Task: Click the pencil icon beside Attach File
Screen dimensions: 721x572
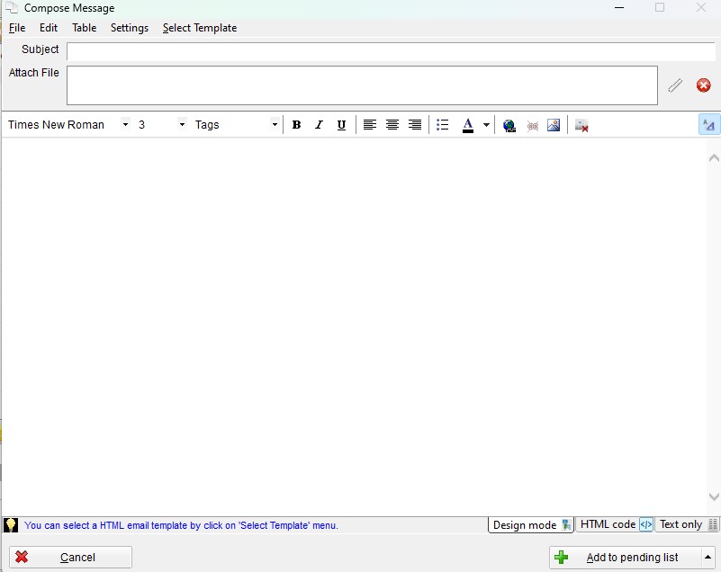Action: (x=675, y=85)
